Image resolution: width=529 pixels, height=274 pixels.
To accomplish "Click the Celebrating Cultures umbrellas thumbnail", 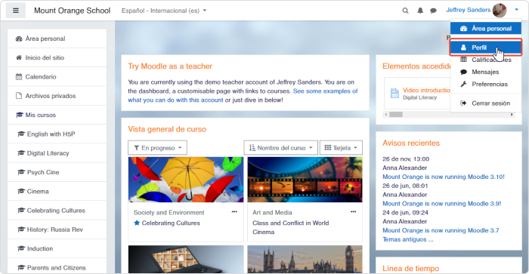I will [x=186, y=180].
